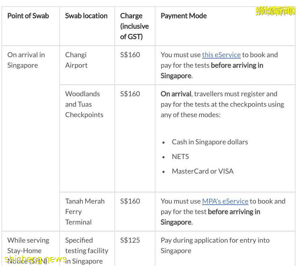Select the 'Tanah Merah Ferry Terminal' cell

85,212
